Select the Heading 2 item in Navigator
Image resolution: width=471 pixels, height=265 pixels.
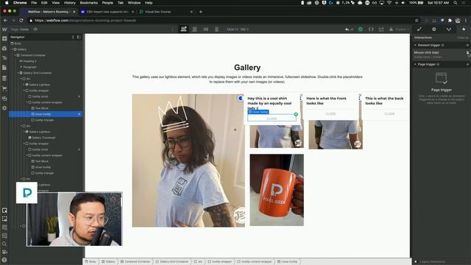click(29, 61)
